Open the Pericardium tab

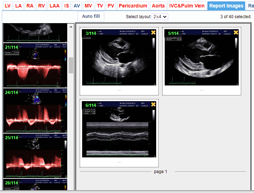click(x=133, y=6)
